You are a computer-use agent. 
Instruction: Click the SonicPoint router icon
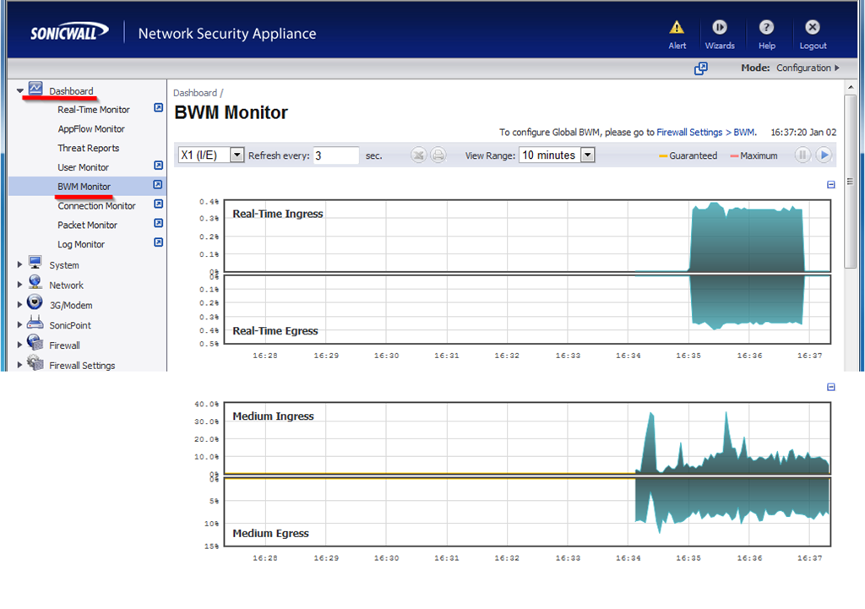tap(35, 322)
